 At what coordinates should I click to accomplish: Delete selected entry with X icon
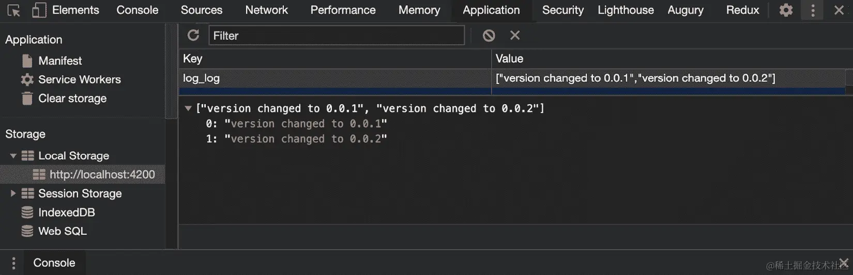515,35
